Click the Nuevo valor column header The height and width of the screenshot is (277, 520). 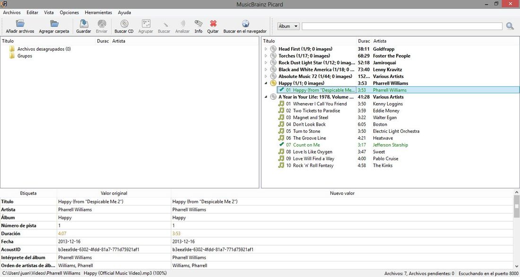(342, 193)
